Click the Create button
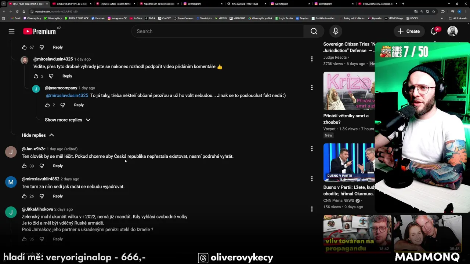470x264 pixels. click(x=409, y=31)
